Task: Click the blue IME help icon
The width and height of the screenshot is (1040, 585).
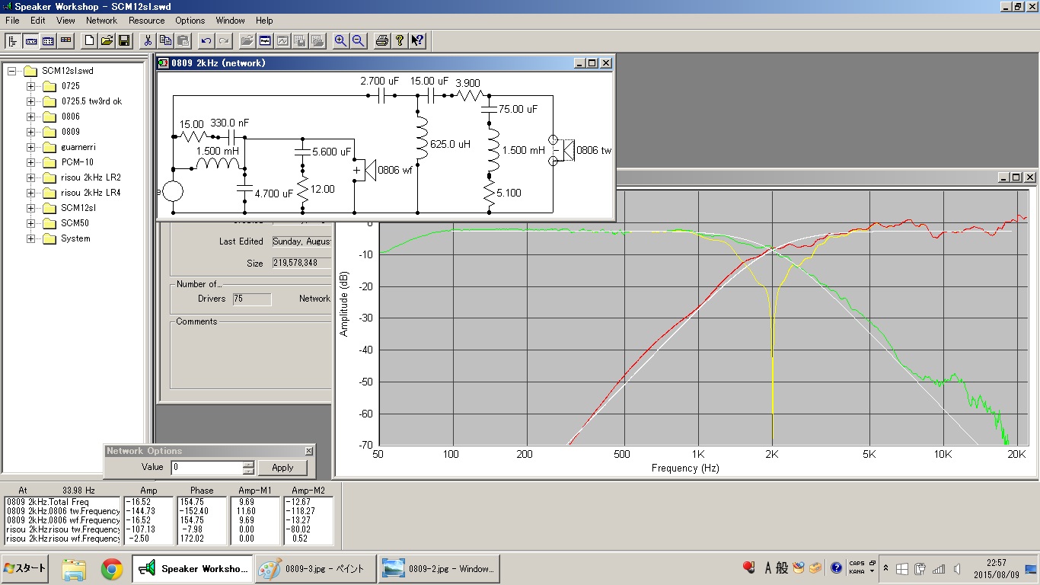Action: [x=837, y=568]
